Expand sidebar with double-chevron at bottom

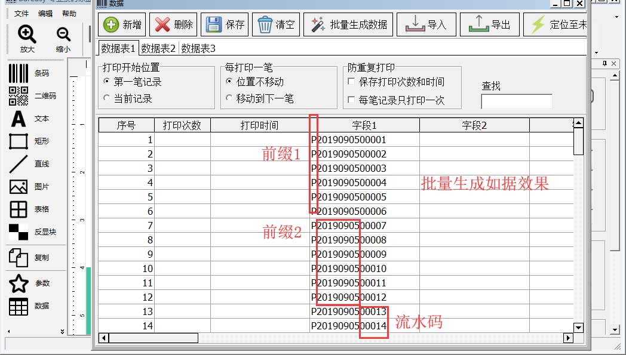coord(62,331)
